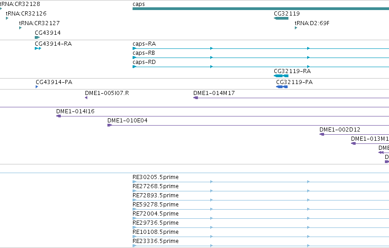Select the caps-RB transcript label
Screen dimensions: 389x248
144,53
